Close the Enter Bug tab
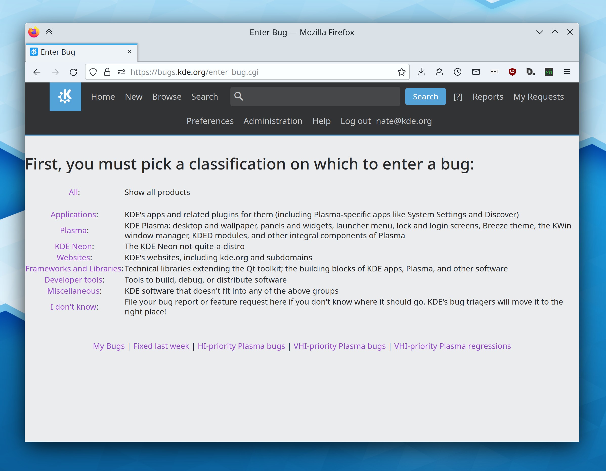This screenshot has height=471, width=606. coord(129,52)
